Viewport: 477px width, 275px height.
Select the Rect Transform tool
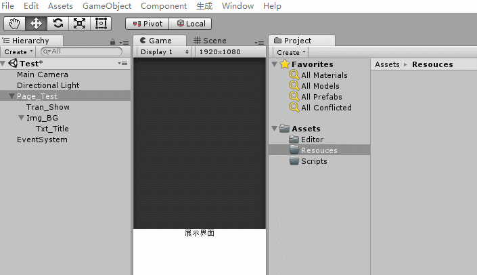tap(101, 24)
